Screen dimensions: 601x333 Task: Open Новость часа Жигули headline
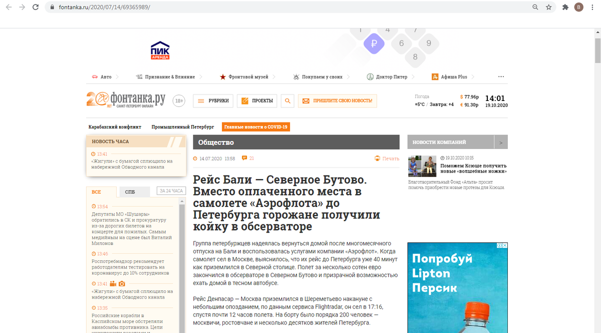coord(132,164)
